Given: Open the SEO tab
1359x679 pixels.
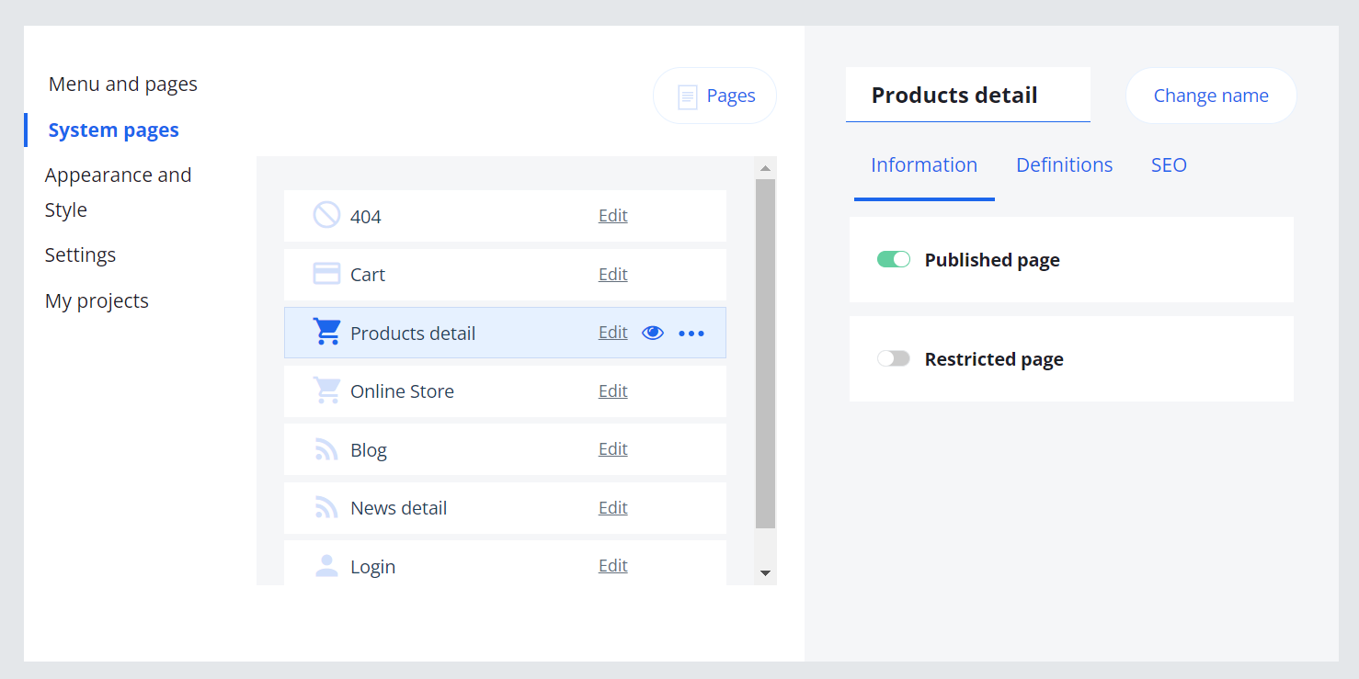Looking at the screenshot, I should (1169, 165).
